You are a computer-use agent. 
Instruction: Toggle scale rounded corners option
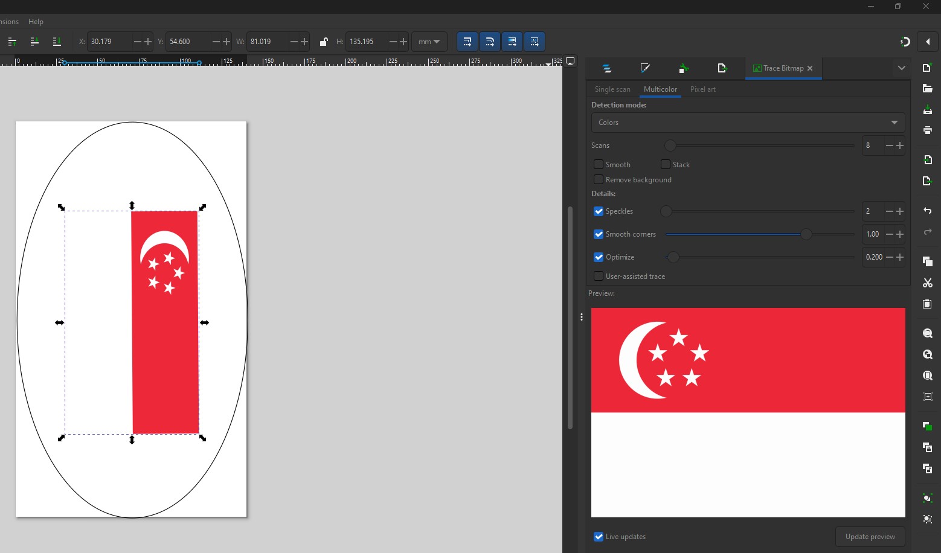[x=489, y=42]
